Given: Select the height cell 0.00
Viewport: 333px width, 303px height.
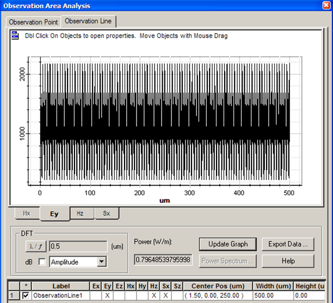Looking at the screenshot, I should [310, 295].
